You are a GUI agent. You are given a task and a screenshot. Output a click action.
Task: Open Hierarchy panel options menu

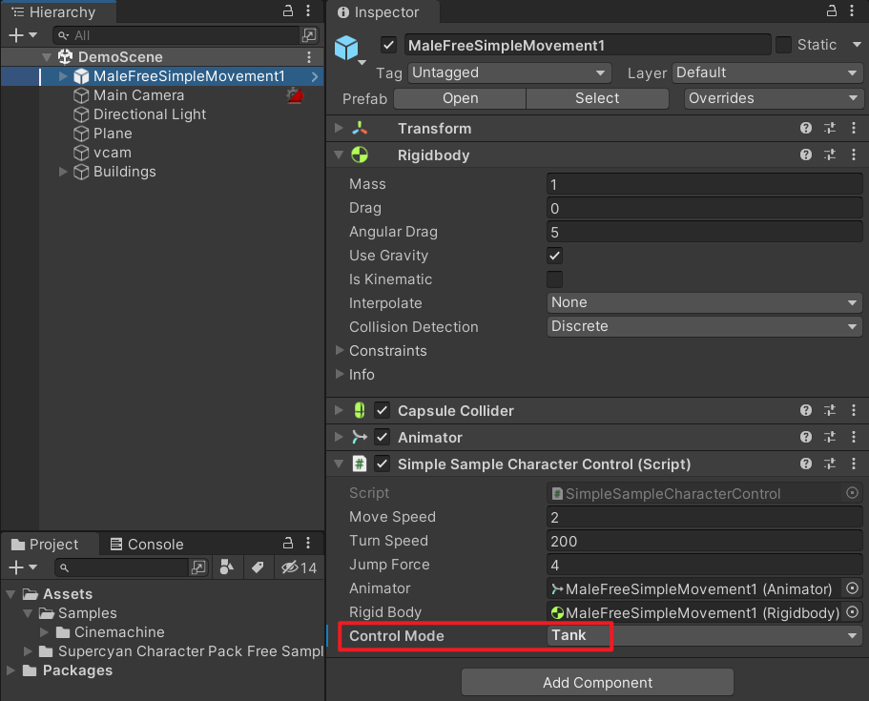pos(308,11)
